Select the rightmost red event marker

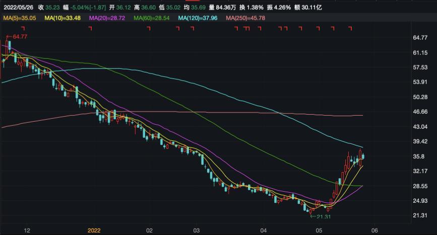(333, 29)
